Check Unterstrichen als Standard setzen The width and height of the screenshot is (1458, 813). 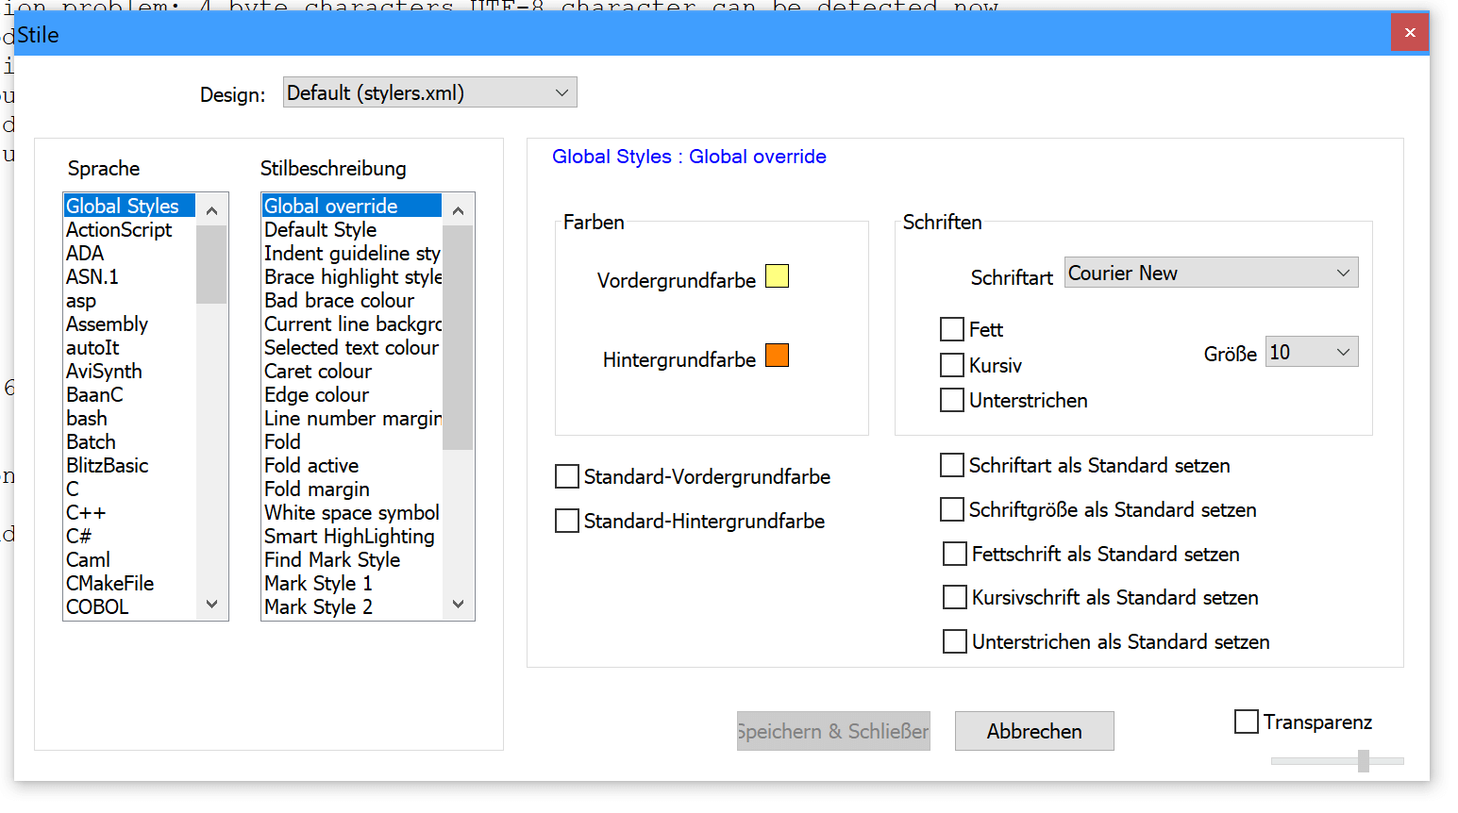pyautogui.click(x=954, y=641)
